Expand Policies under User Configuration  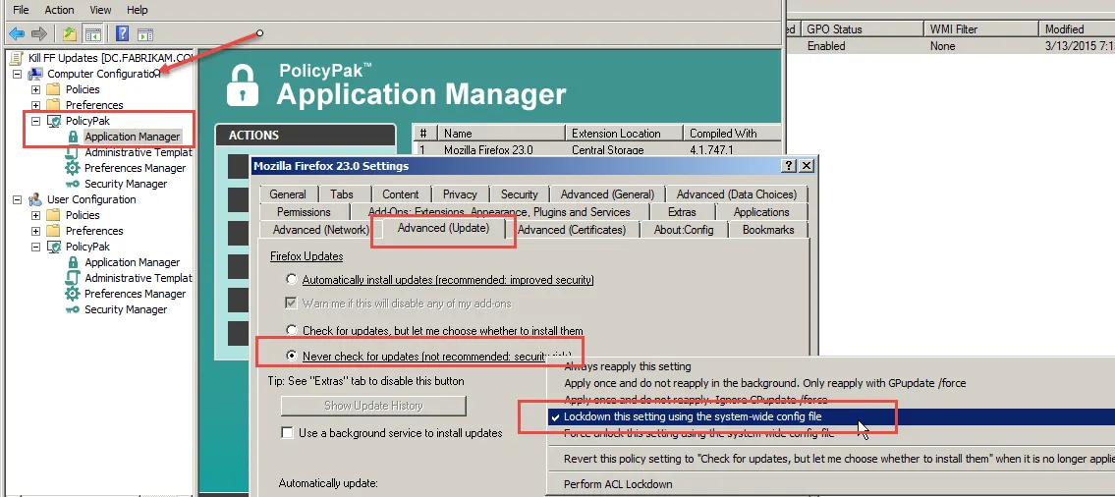pyautogui.click(x=35, y=215)
